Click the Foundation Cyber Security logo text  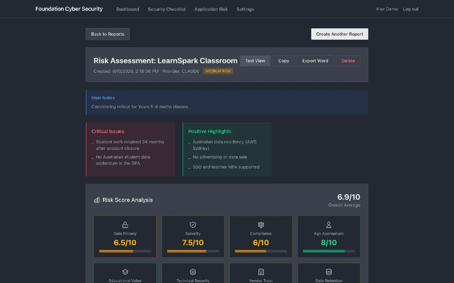click(x=69, y=9)
